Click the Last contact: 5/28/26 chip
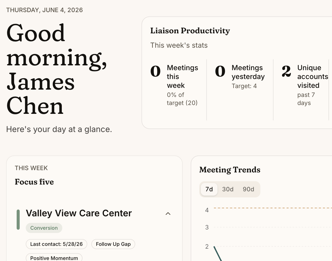 (57, 244)
